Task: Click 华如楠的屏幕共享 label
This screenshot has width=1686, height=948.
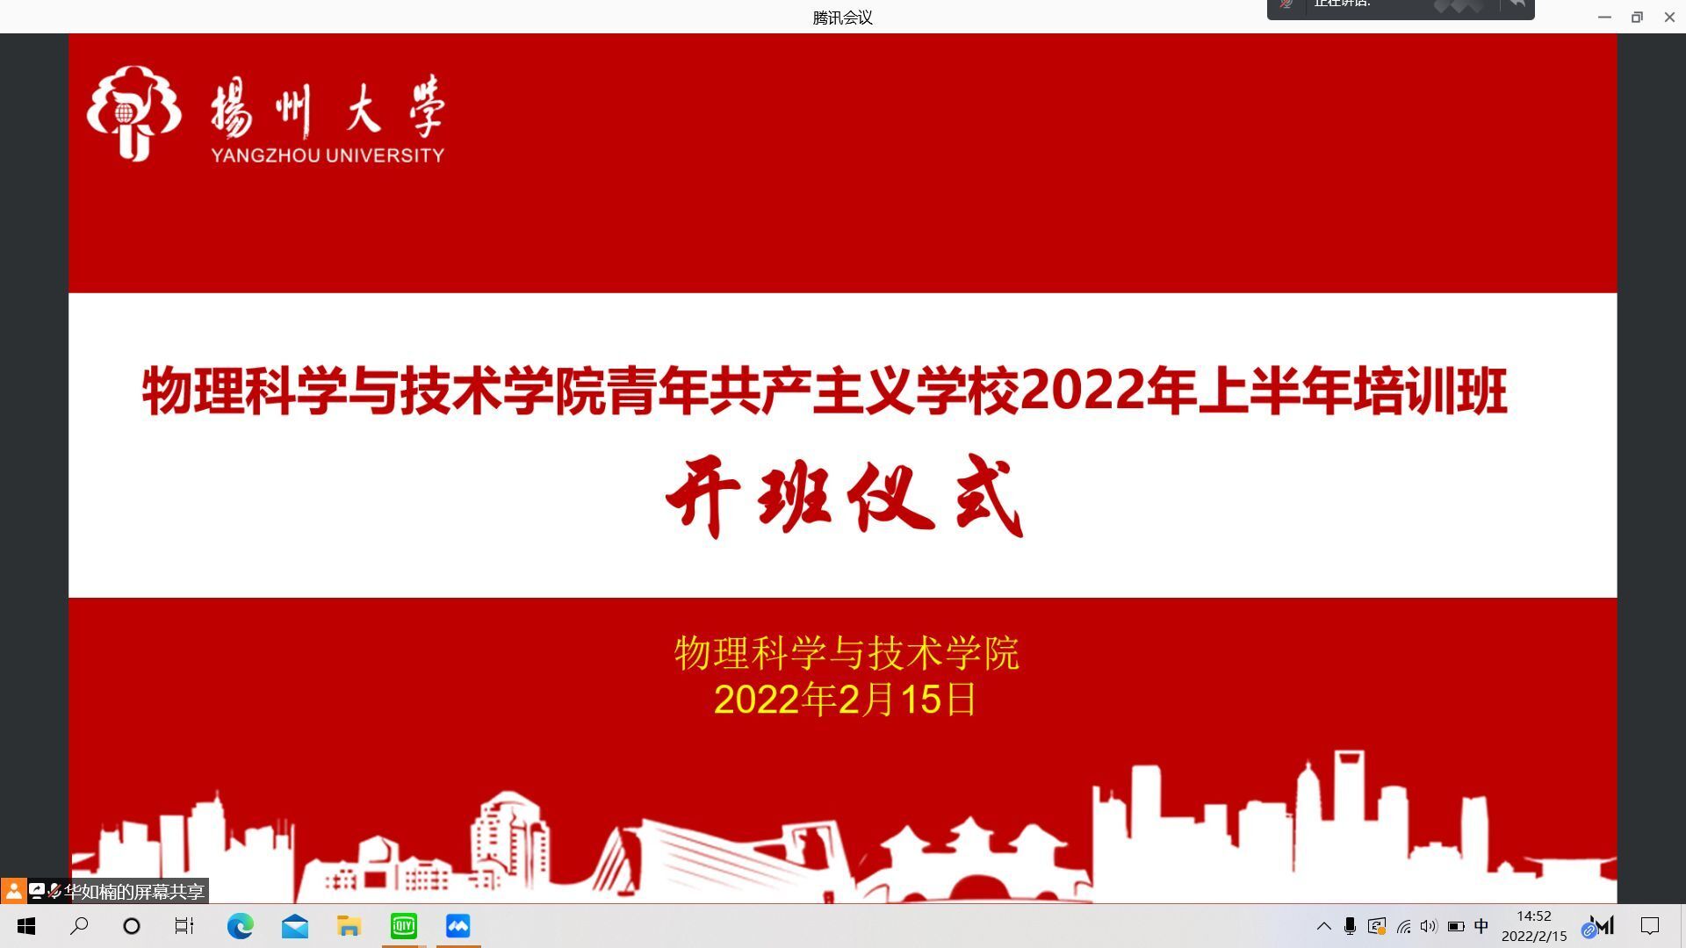Action: click(x=133, y=892)
